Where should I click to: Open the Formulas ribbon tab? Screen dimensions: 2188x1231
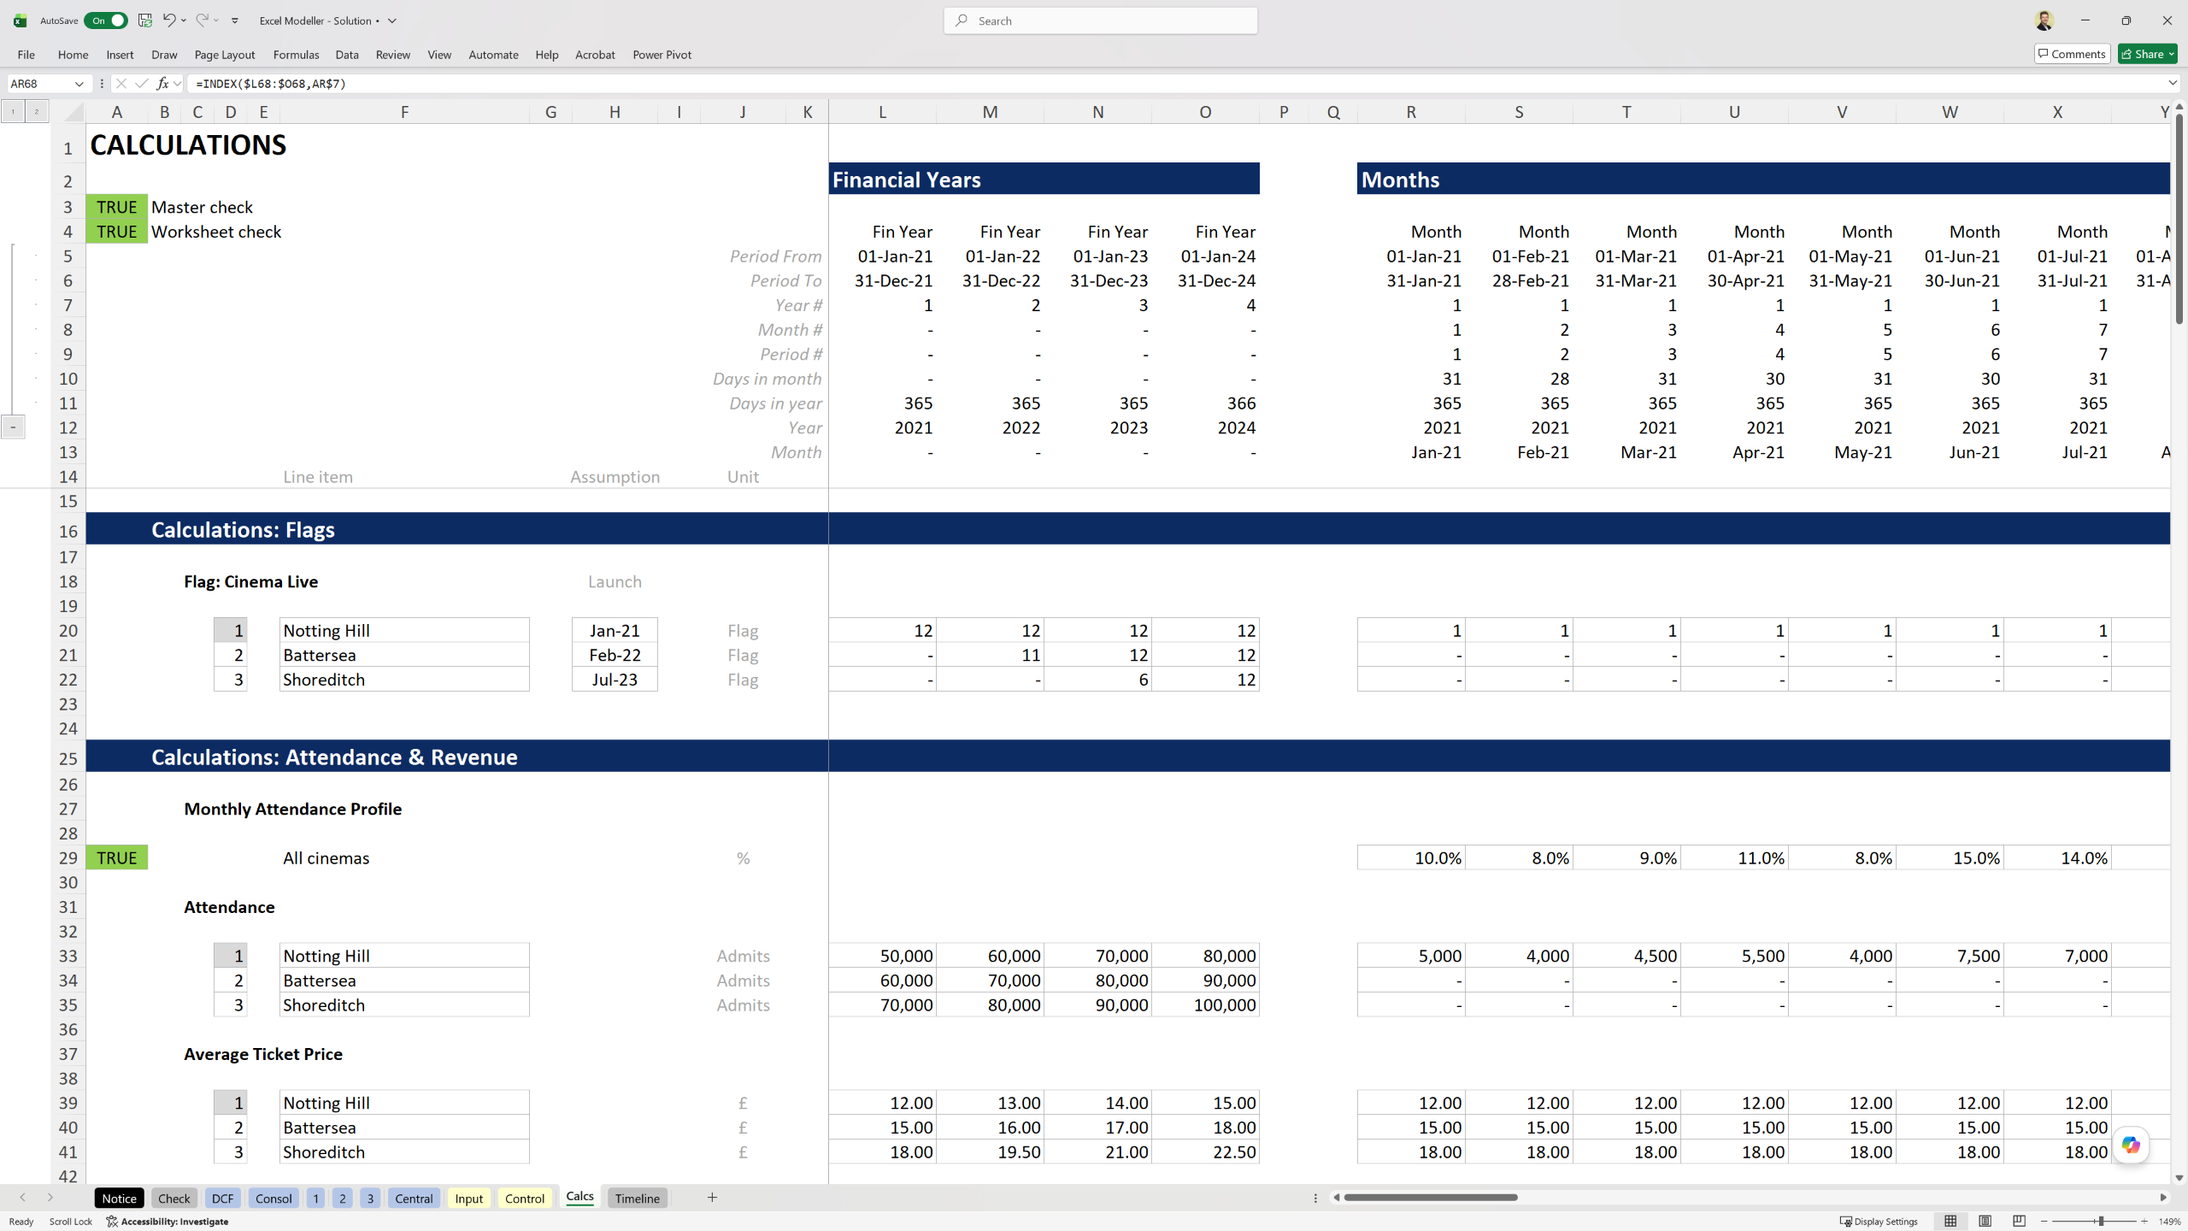[x=297, y=55]
